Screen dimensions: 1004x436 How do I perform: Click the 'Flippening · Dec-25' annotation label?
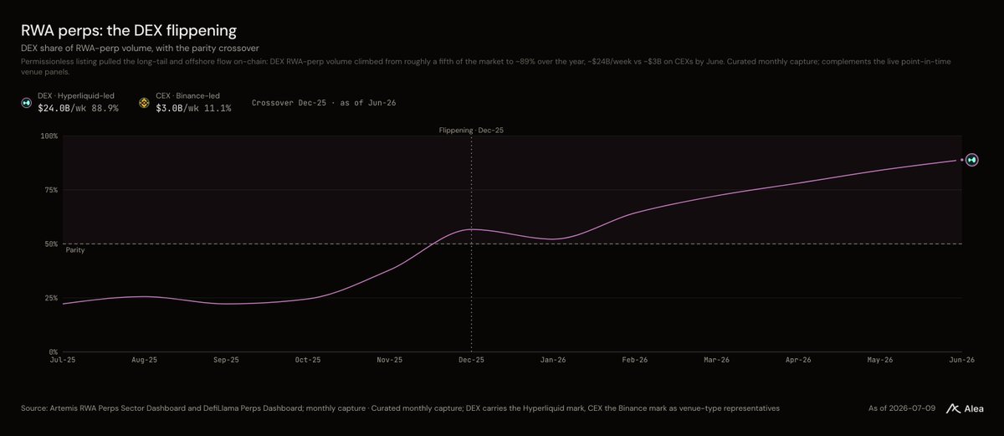[x=471, y=130]
